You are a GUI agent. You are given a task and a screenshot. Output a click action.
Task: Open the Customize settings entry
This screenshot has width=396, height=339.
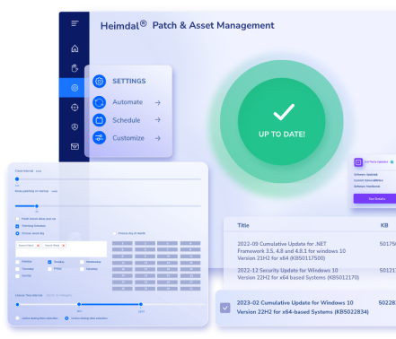click(128, 138)
